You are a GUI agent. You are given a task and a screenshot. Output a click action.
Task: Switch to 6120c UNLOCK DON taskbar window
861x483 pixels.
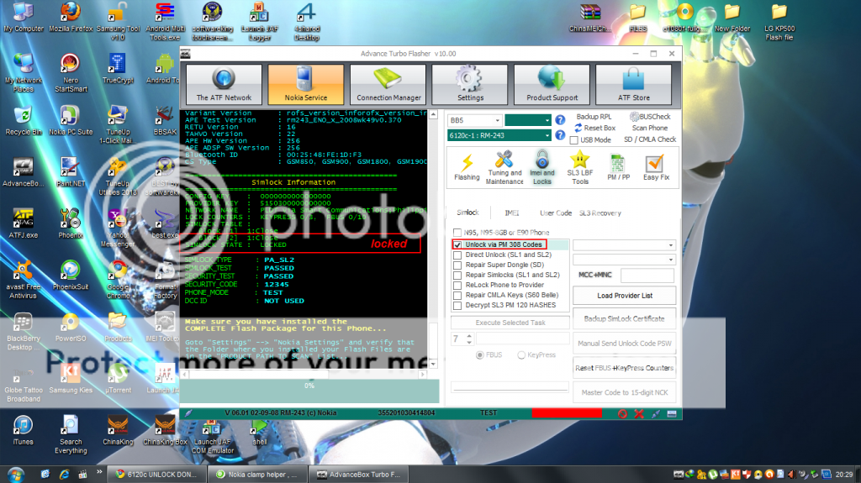point(156,475)
